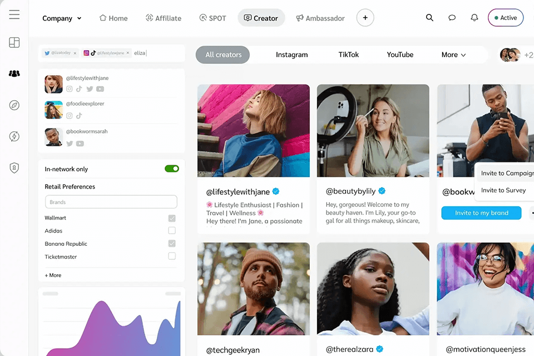
Task: Click YouTube icon under @bookwormsarah
Action: (80, 144)
